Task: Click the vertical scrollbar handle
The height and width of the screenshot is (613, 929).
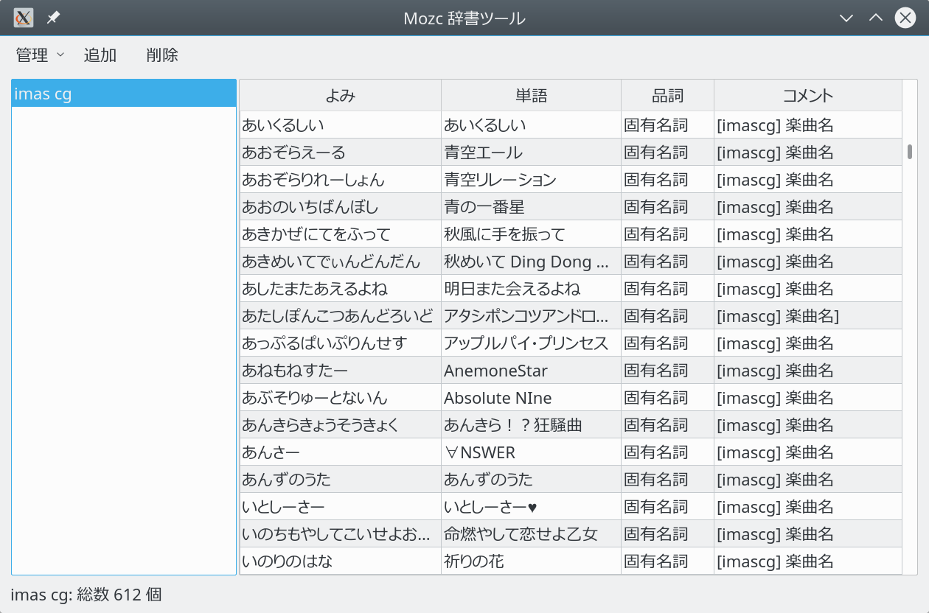Action: [910, 152]
